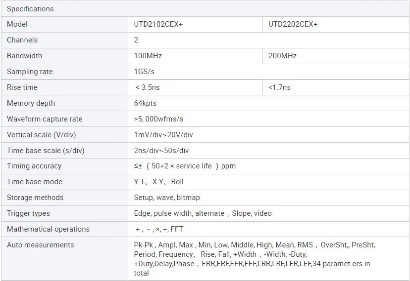Click the 100MHz bandwidth value

[x=148, y=56]
